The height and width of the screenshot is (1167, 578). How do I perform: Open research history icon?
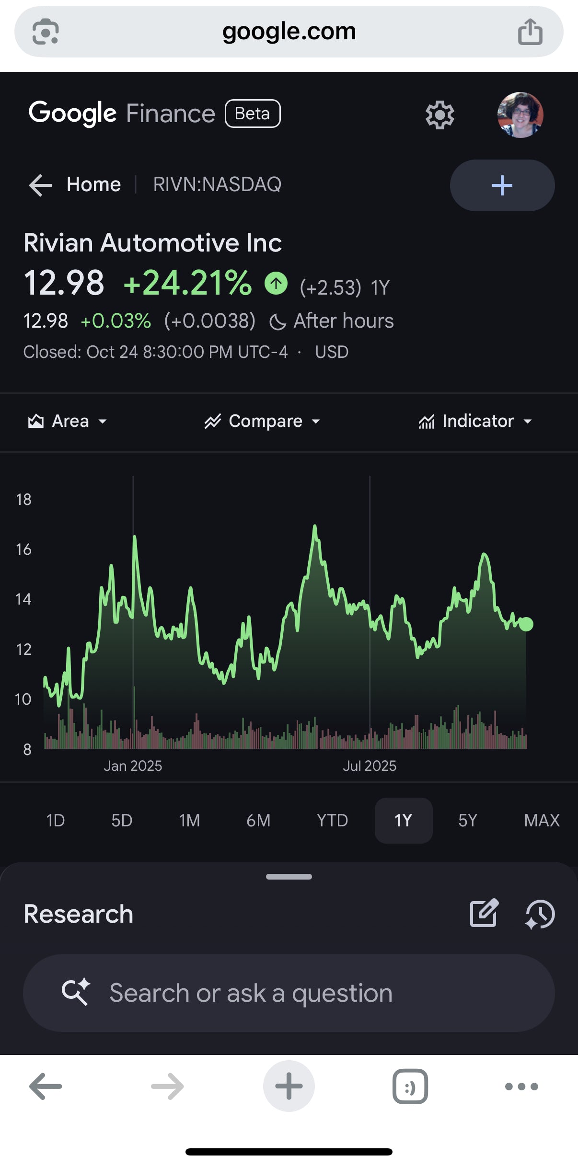coord(540,914)
